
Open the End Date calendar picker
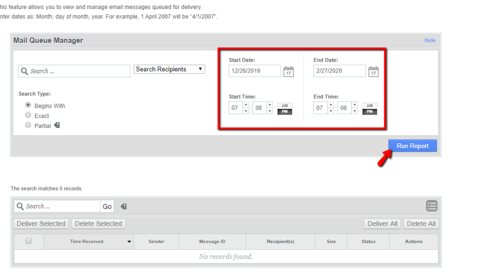[373, 72]
